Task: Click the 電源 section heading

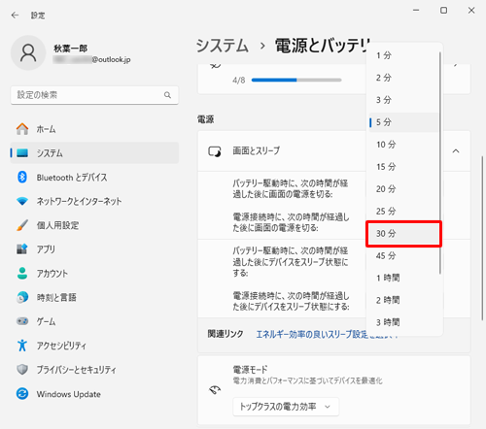Action: pyautogui.click(x=206, y=119)
